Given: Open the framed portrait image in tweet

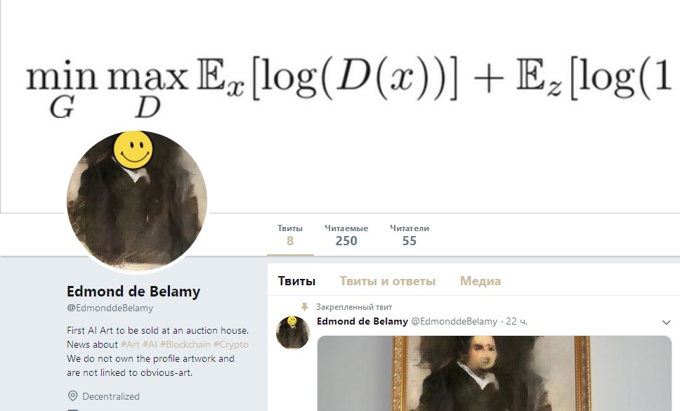Looking at the screenshot, I should click(x=495, y=373).
